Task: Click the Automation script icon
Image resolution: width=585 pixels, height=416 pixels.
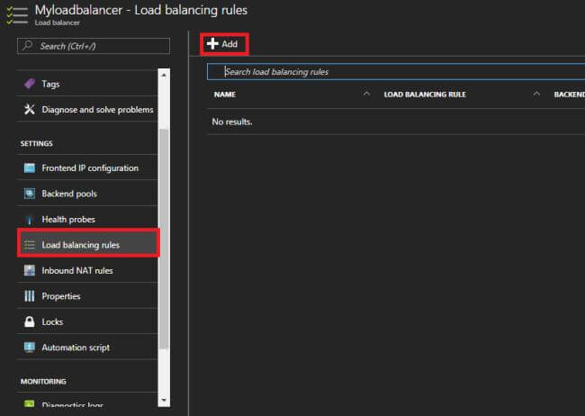Action: (30, 348)
